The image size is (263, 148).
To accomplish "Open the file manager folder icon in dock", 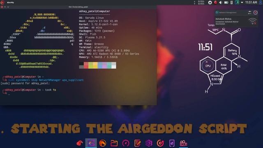I will [114, 143].
